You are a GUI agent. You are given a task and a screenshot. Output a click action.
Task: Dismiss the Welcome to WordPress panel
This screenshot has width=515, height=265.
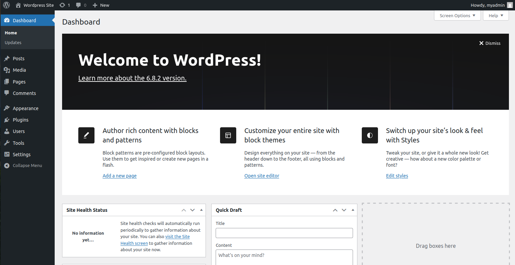tap(490, 43)
